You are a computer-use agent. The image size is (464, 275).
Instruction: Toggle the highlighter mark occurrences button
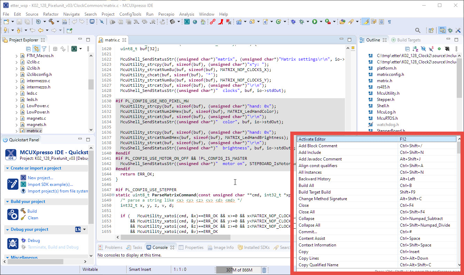(x=365, y=22)
